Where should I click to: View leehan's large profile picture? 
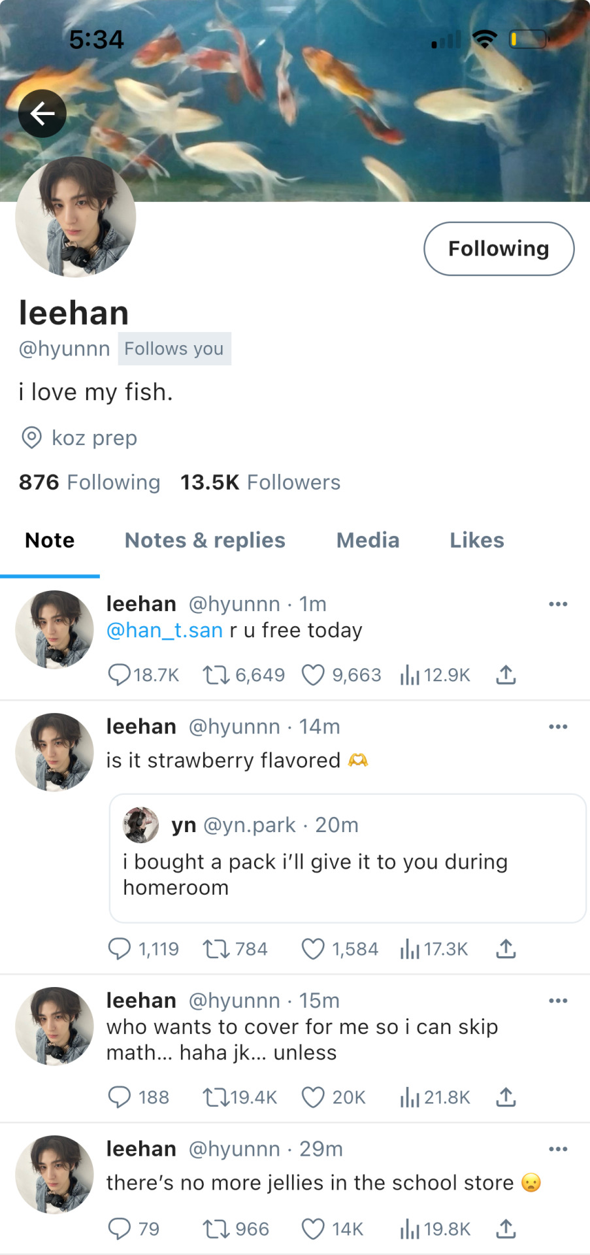tap(75, 216)
